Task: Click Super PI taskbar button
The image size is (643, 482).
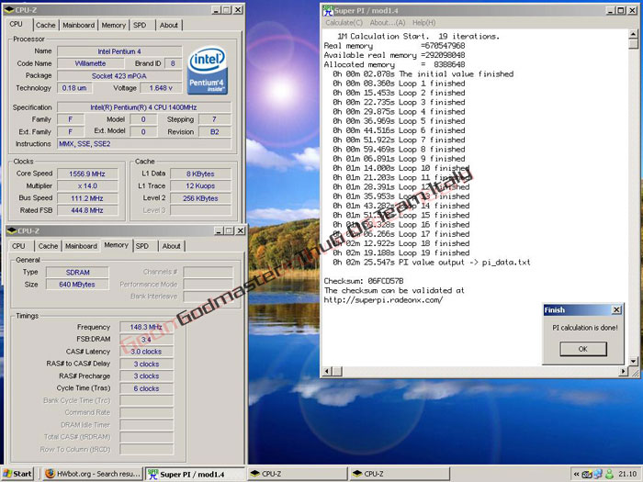Action: click(196, 474)
